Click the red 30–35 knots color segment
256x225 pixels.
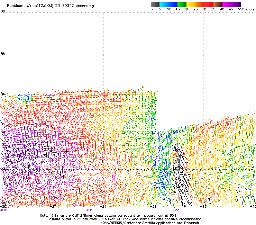(x=209, y=4)
